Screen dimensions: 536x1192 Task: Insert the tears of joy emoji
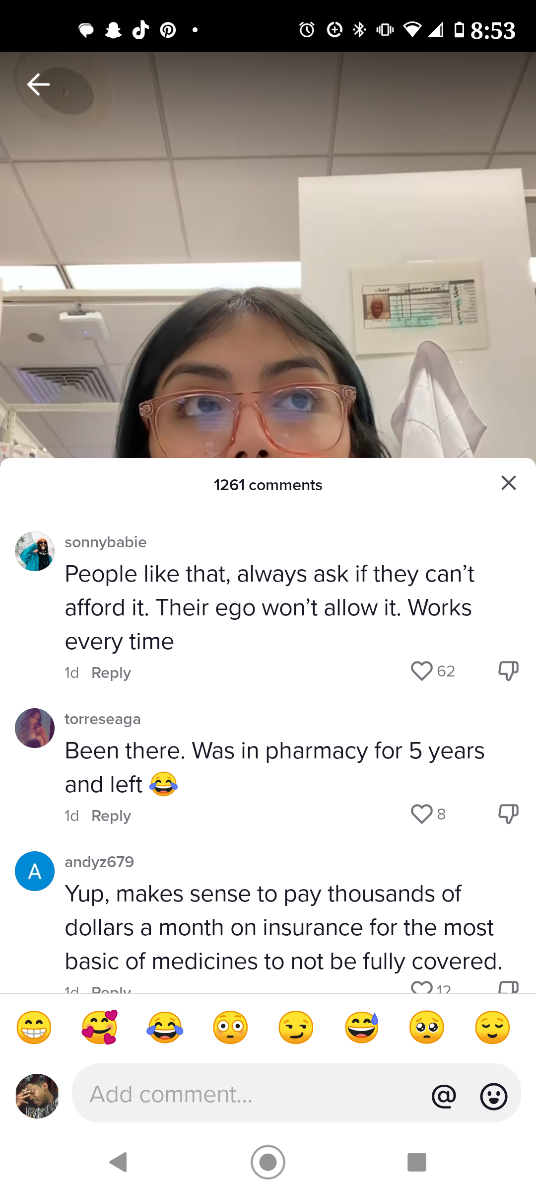[x=165, y=1027]
